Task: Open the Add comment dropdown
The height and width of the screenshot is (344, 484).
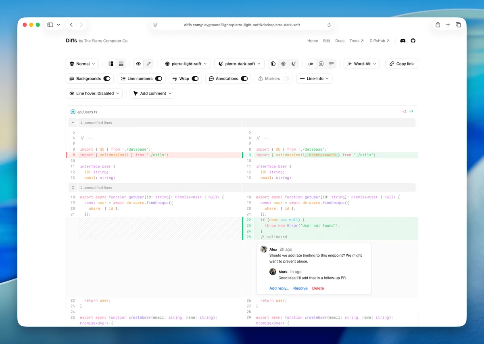Action: (x=152, y=93)
